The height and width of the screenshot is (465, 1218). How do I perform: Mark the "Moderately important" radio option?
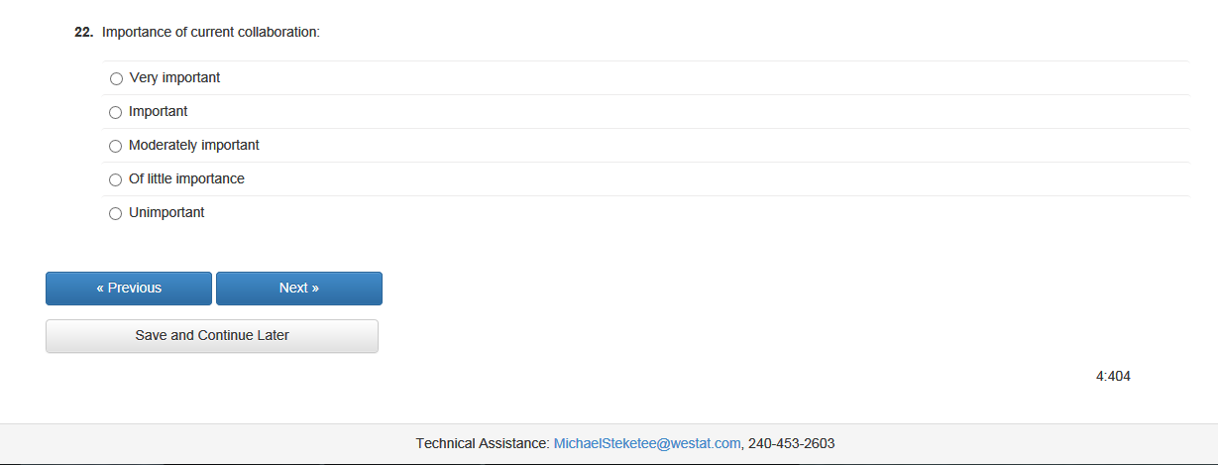[116, 146]
